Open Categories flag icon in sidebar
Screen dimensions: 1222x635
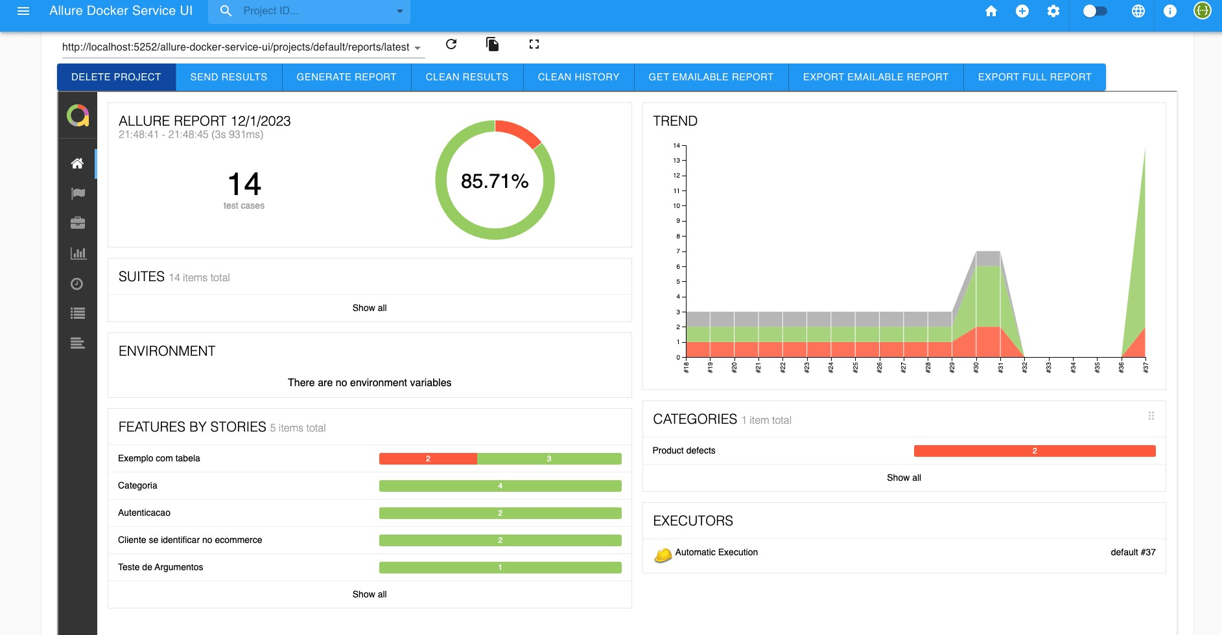[x=77, y=193]
